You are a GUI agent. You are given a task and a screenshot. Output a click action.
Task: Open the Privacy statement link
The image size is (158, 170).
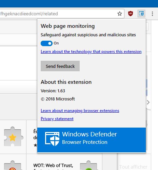(x=57, y=119)
